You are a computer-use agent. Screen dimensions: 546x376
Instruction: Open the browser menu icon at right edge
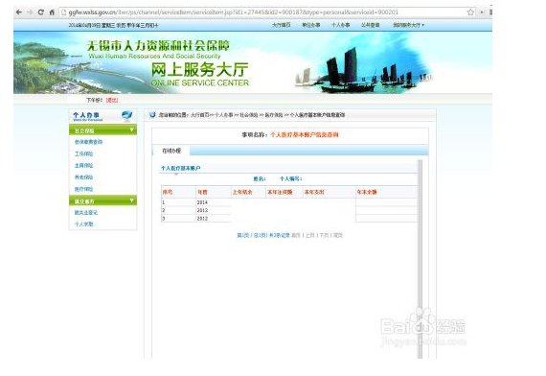490,12
